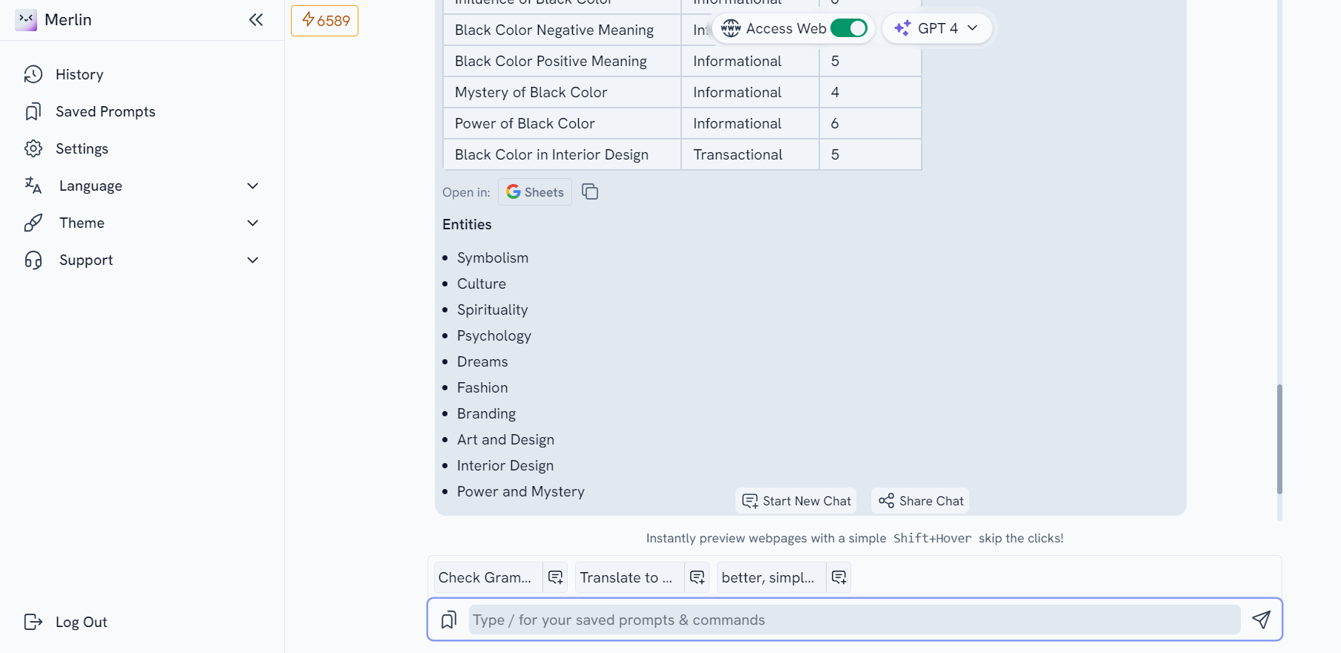Click the copy table icon next to Sheets

590,192
